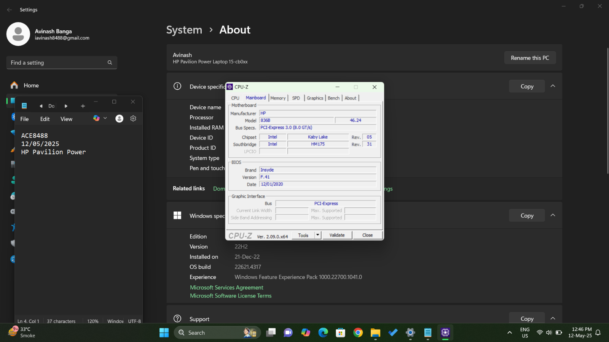Click the ENG US language indicator
This screenshot has height=342, width=609.
525,332
